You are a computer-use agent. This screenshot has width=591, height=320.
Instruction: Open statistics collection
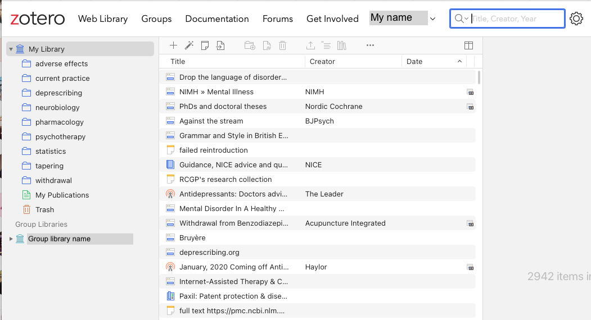coord(51,152)
